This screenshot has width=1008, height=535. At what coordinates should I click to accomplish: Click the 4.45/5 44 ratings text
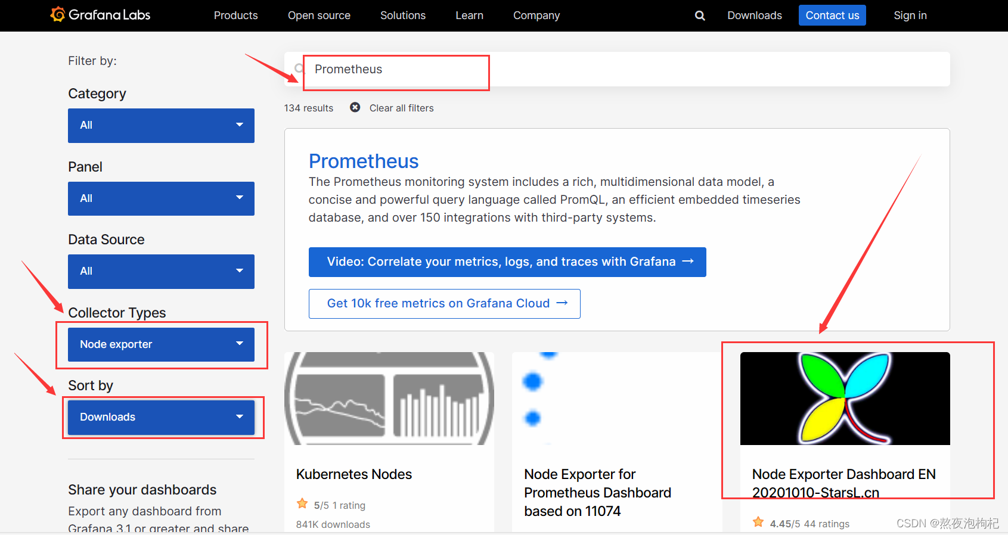[x=809, y=524]
